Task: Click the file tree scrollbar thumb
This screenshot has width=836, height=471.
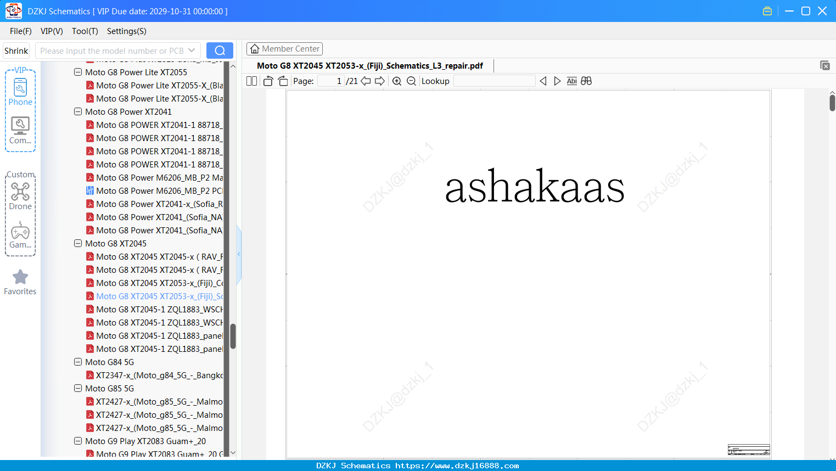Action: pos(233,336)
